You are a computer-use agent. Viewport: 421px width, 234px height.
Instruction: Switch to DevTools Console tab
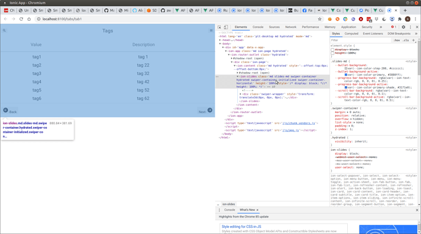click(x=257, y=27)
